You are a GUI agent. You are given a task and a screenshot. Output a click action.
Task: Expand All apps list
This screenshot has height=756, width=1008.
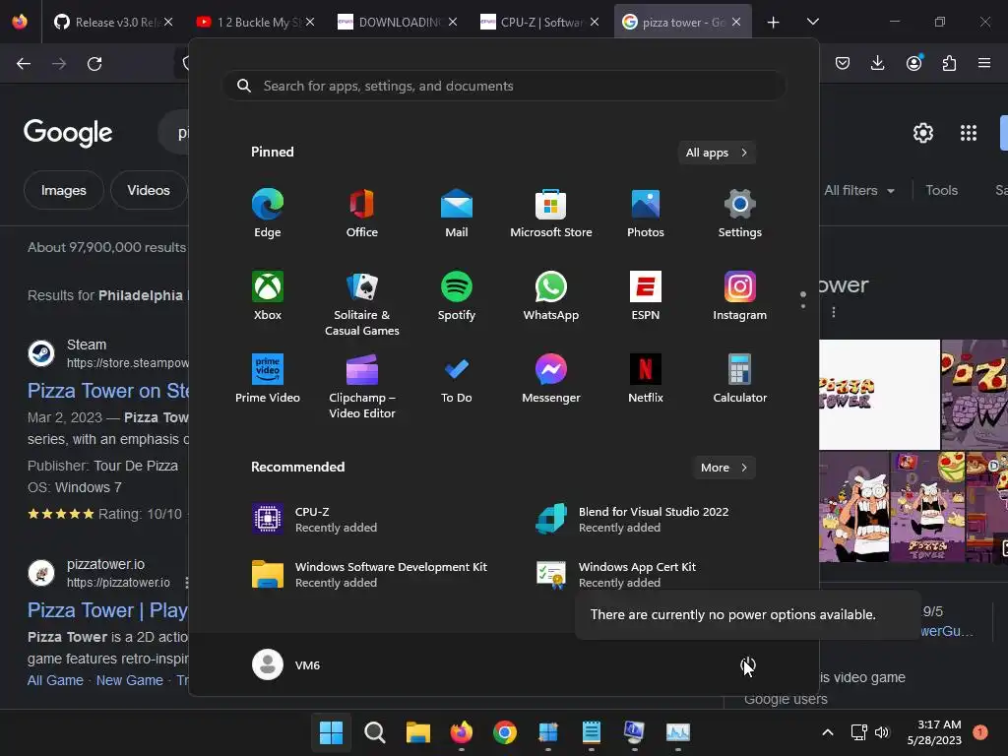coord(717,153)
